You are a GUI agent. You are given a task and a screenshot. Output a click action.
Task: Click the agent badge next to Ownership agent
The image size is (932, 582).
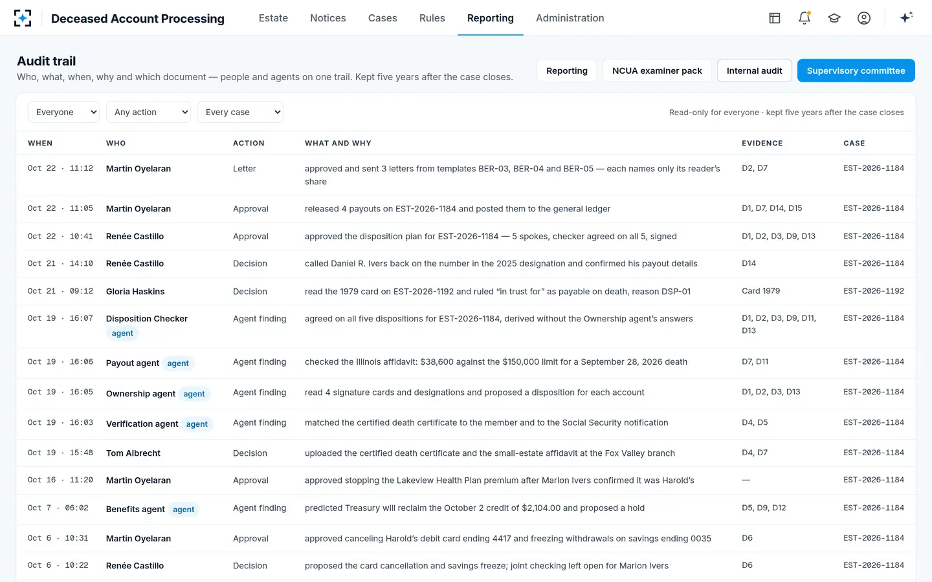tap(194, 394)
